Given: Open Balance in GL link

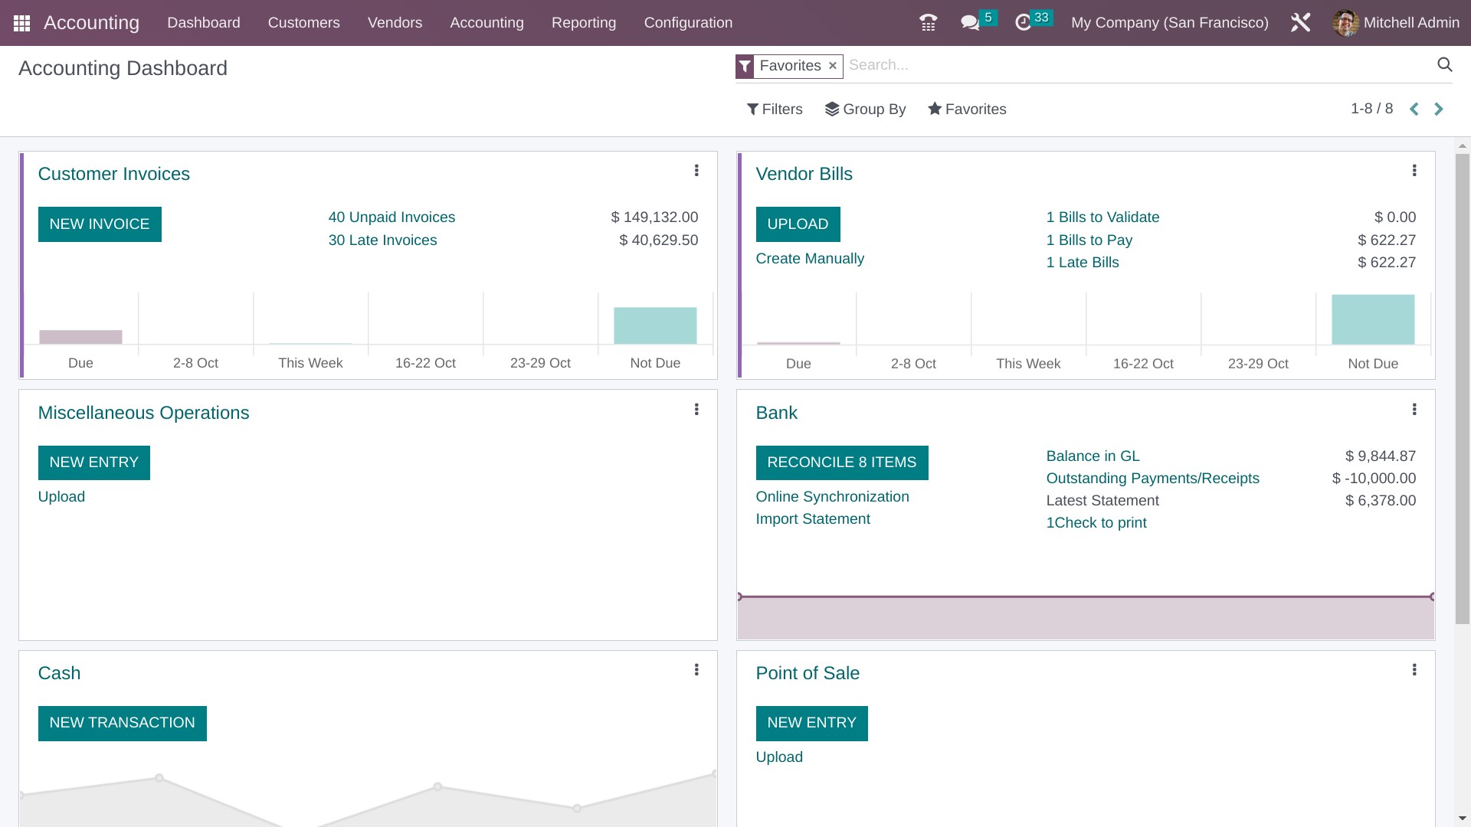Looking at the screenshot, I should (1093, 456).
